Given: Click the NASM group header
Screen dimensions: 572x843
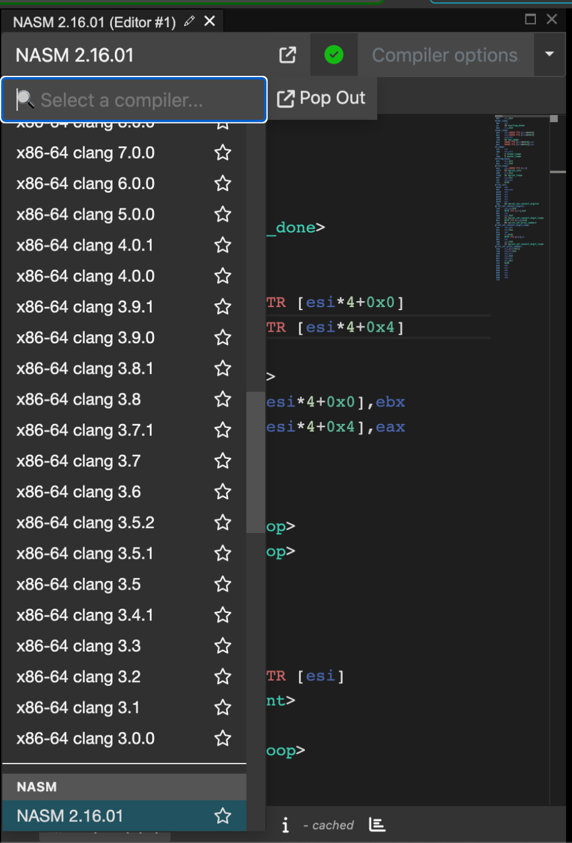Looking at the screenshot, I should click(124, 787).
